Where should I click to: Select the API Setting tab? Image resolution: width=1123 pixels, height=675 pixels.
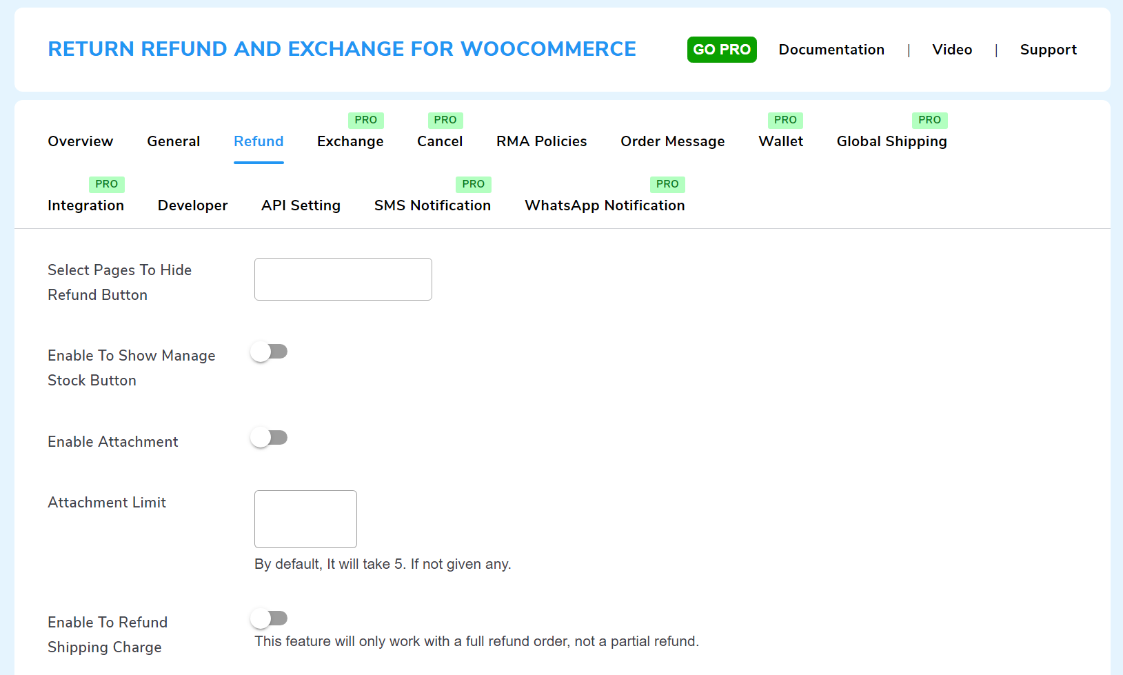301,205
